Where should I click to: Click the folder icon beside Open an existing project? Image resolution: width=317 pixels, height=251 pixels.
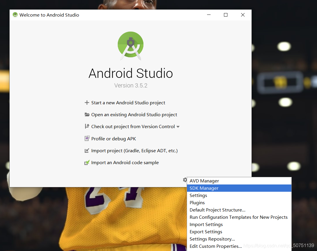coord(87,114)
